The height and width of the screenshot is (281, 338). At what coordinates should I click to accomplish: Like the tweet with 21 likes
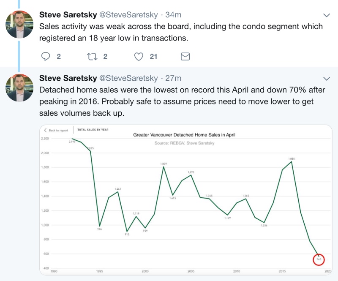(139, 57)
